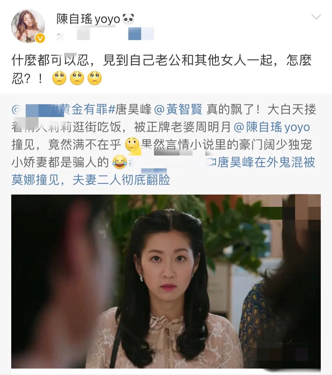The width and height of the screenshot is (332, 375).
Task: Tap the username 陳自瑤yoyo at the top
Action: 88,19
